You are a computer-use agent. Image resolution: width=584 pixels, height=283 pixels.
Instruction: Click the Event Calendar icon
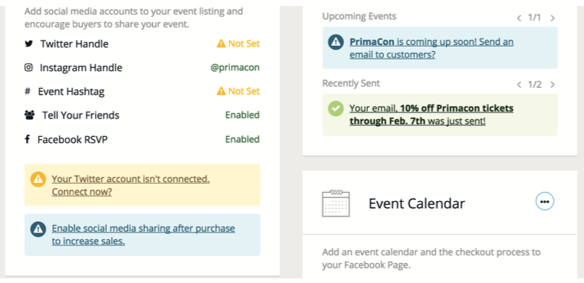pos(336,203)
